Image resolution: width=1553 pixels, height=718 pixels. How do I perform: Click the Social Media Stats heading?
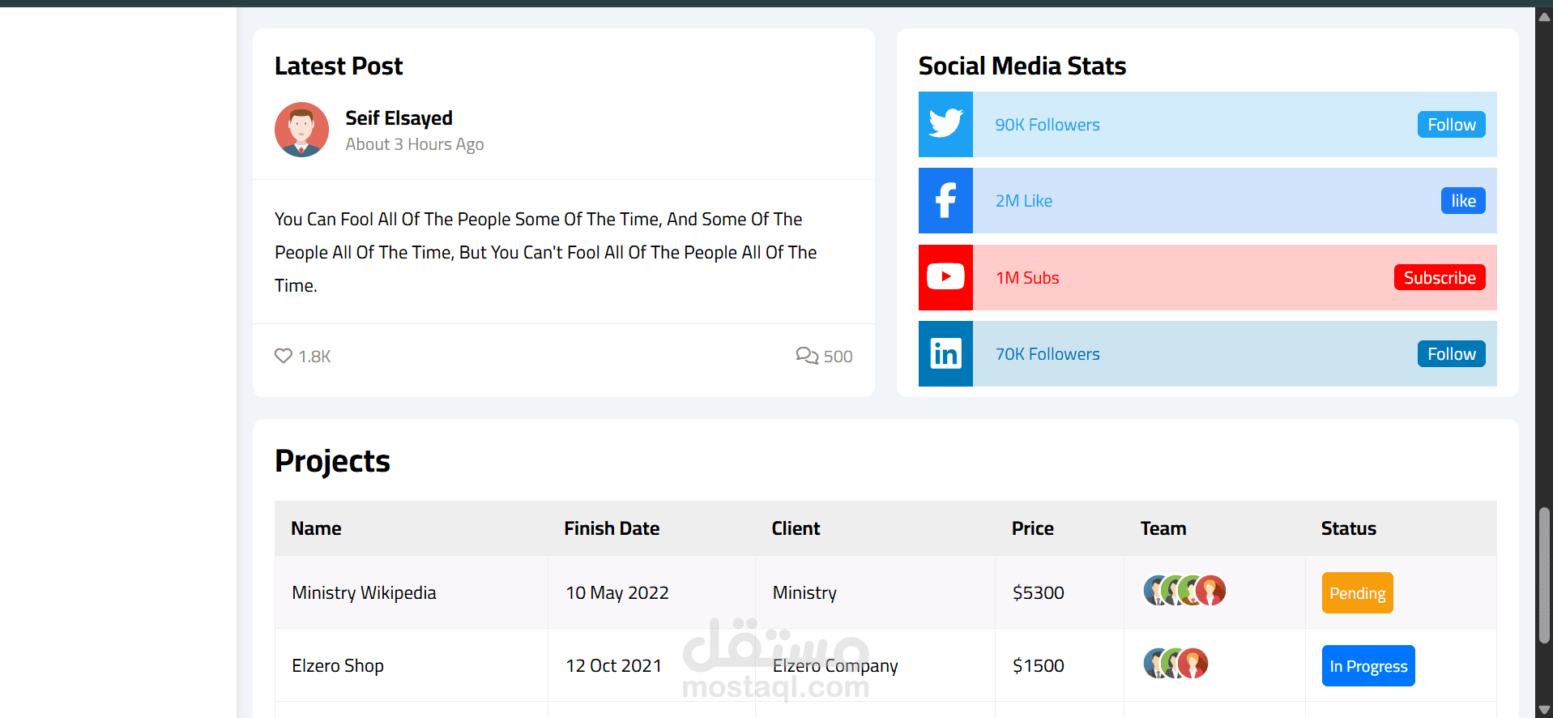pyautogui.click(x=1022, y=66)
